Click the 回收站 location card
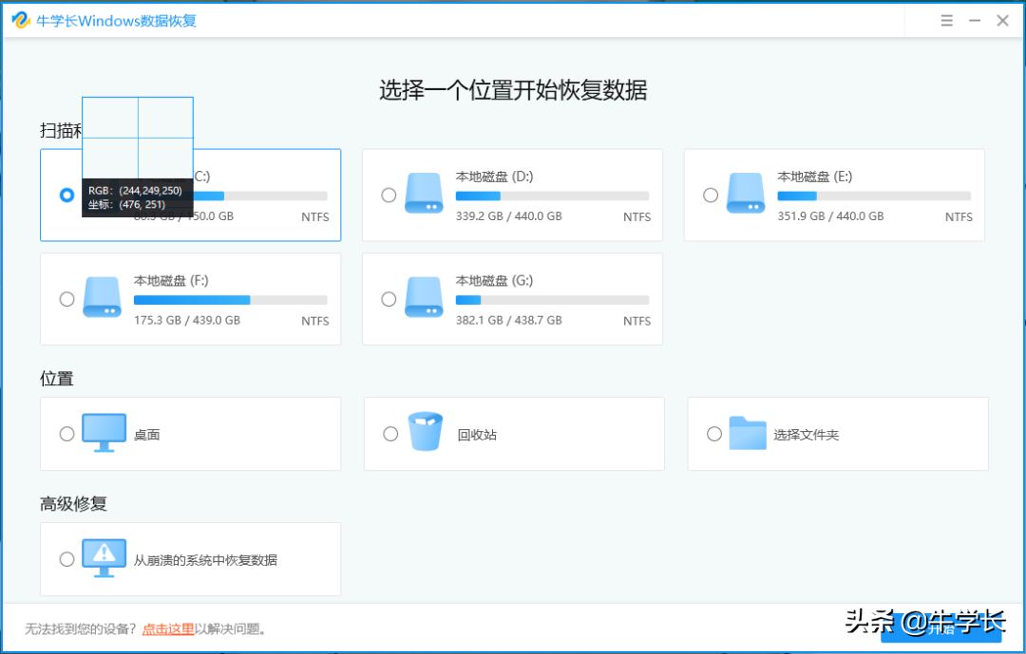The width and height of the screenshot is (1026, 654). 513,434
